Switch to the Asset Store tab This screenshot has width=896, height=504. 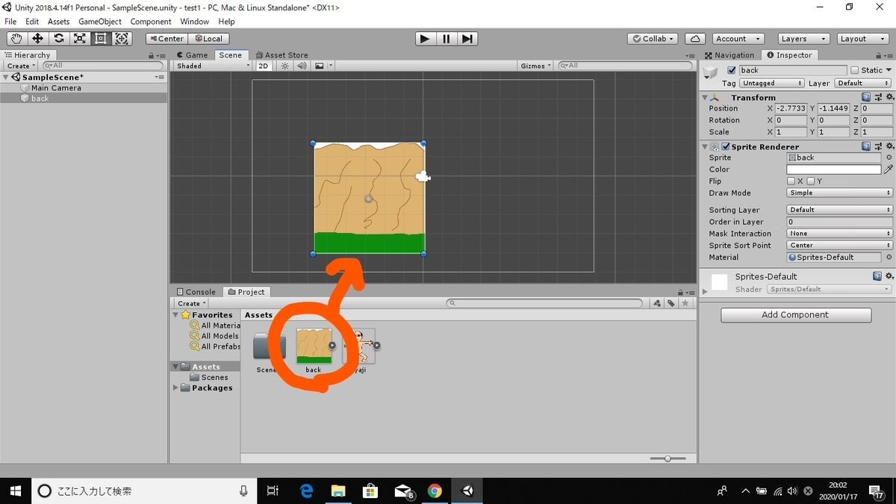[x=281, y=55]
